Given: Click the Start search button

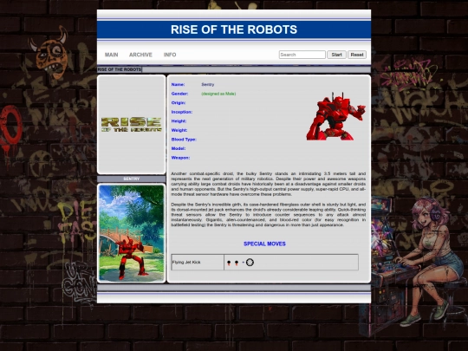Looking at the screenshot, I should pos(336,55).
